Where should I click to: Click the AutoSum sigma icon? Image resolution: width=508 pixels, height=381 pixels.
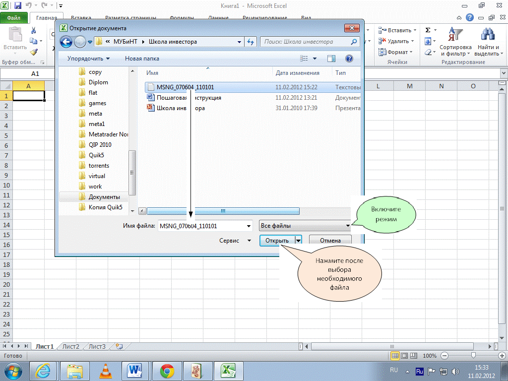click(428, 30)
